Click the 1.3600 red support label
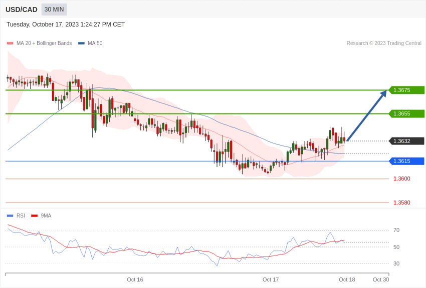Image resolution: width=426 pixels, height=288 pixels. coord(402,178)
